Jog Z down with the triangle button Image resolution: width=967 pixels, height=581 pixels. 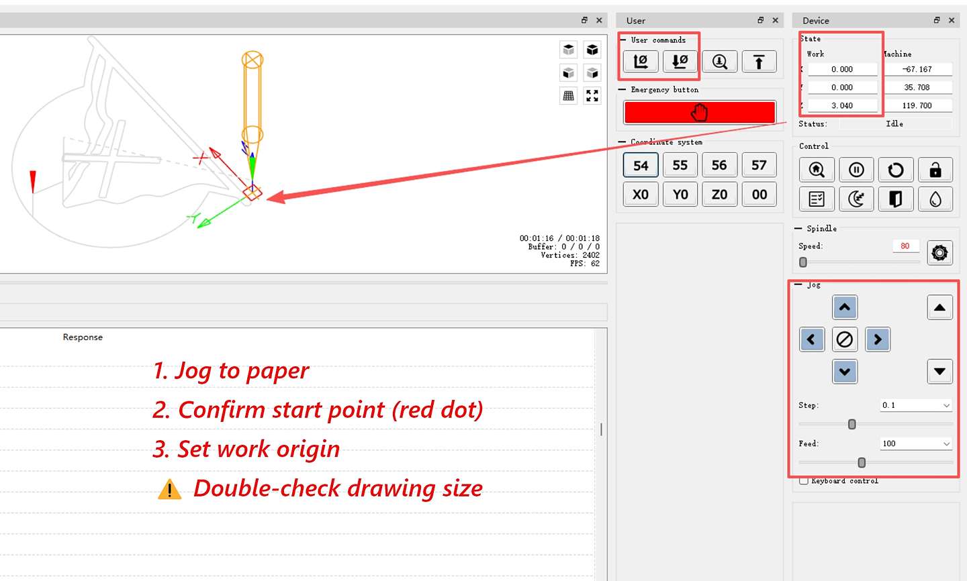pyautogui.click(x=939, y=372)
